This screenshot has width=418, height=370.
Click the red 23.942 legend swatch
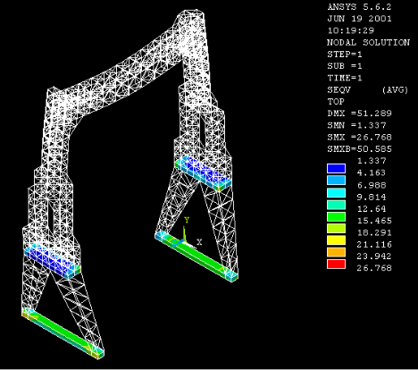(336, 264)
